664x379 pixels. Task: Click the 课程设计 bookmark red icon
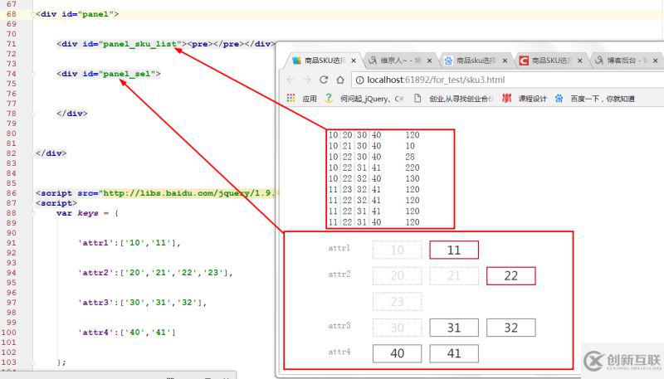(x=506, y=98)
